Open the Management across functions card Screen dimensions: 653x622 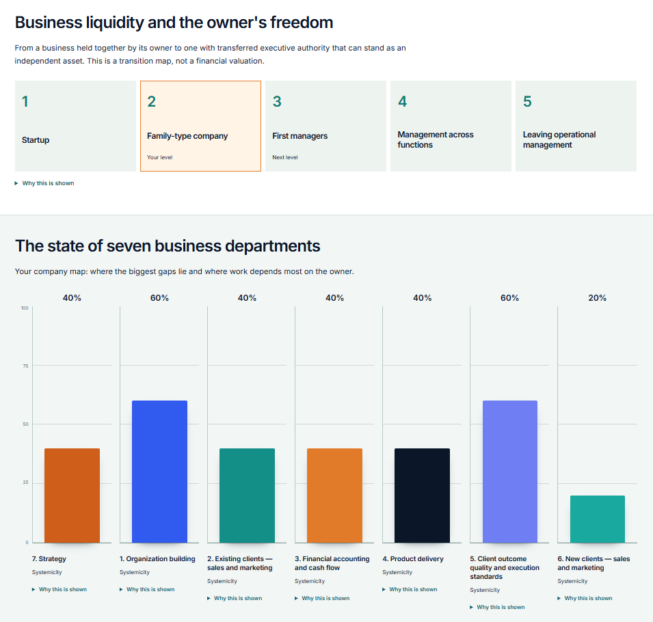[x=451, y=126]
